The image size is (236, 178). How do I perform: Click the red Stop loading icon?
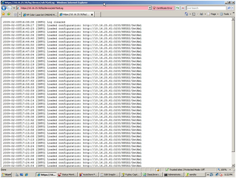tap(183, 8)
